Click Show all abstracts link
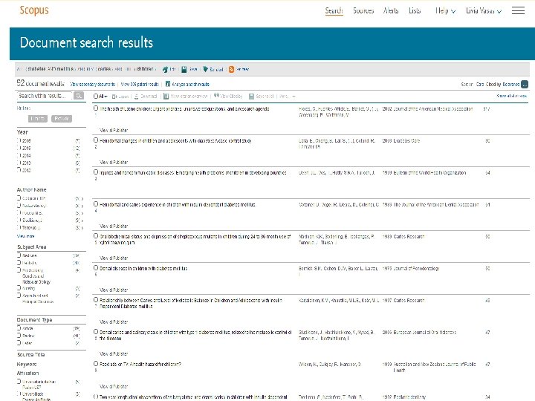 pos(512,96)
